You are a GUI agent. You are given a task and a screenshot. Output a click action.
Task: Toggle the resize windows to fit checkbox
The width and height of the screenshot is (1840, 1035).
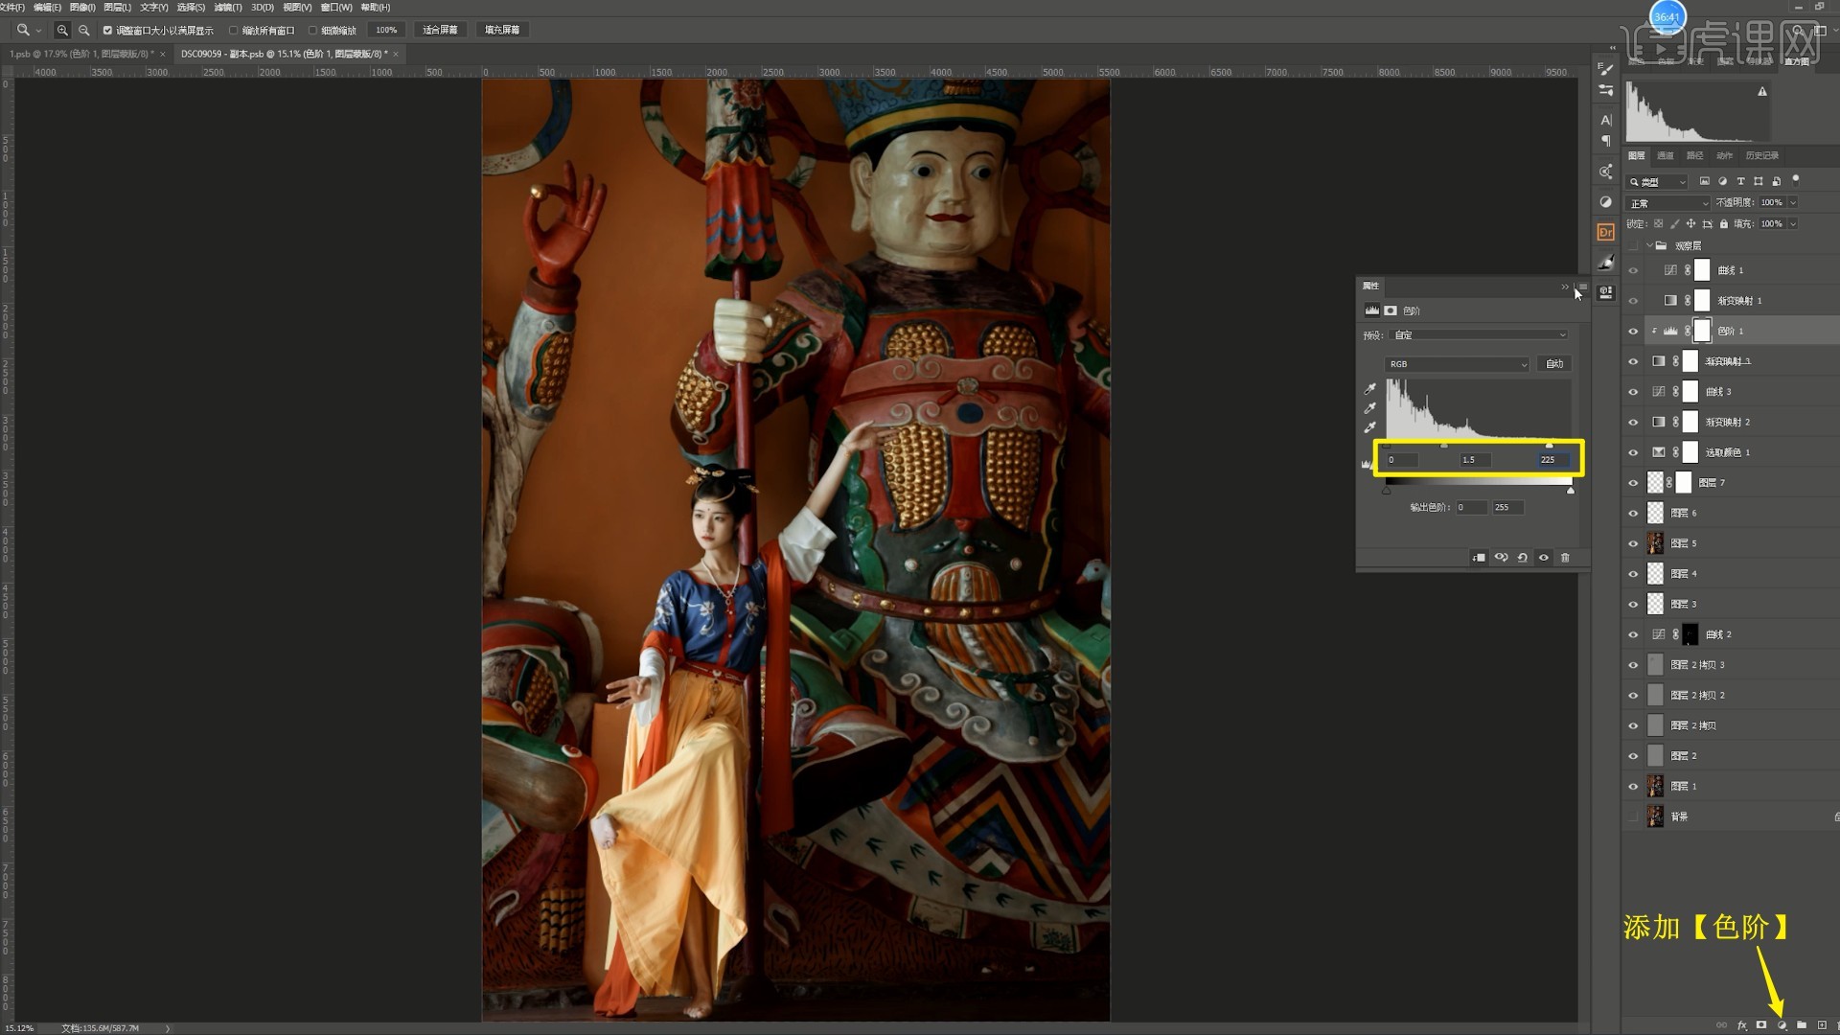107,31
